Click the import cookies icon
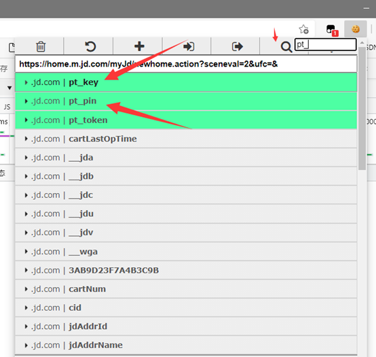This screenshot has height=357, width=376. 189,46
